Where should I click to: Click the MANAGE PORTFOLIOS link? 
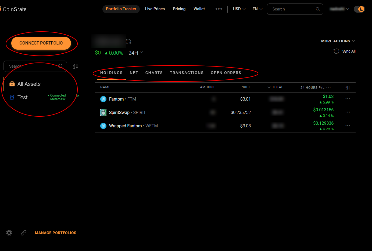point(56,233)
